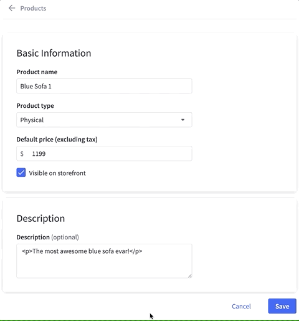Click the 'Basic Information' section heading

(x=54, y=53)
